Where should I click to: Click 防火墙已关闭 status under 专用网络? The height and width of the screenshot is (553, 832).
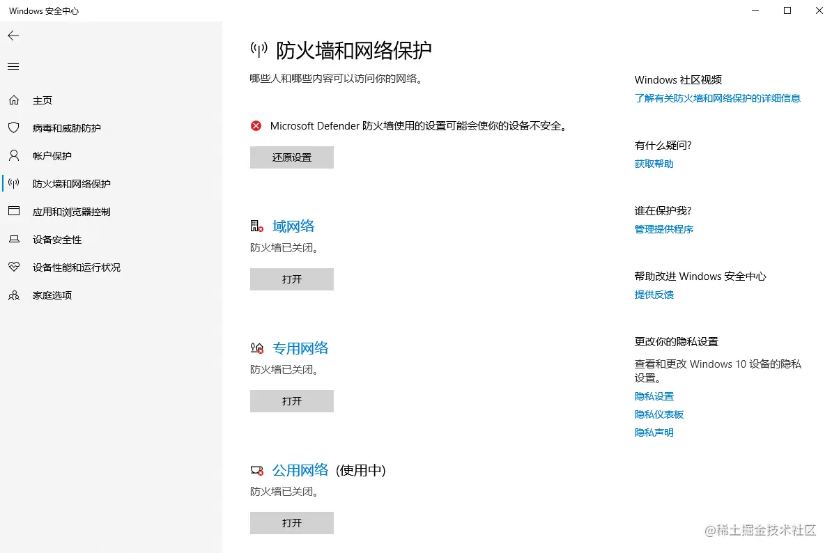point(285,370)
